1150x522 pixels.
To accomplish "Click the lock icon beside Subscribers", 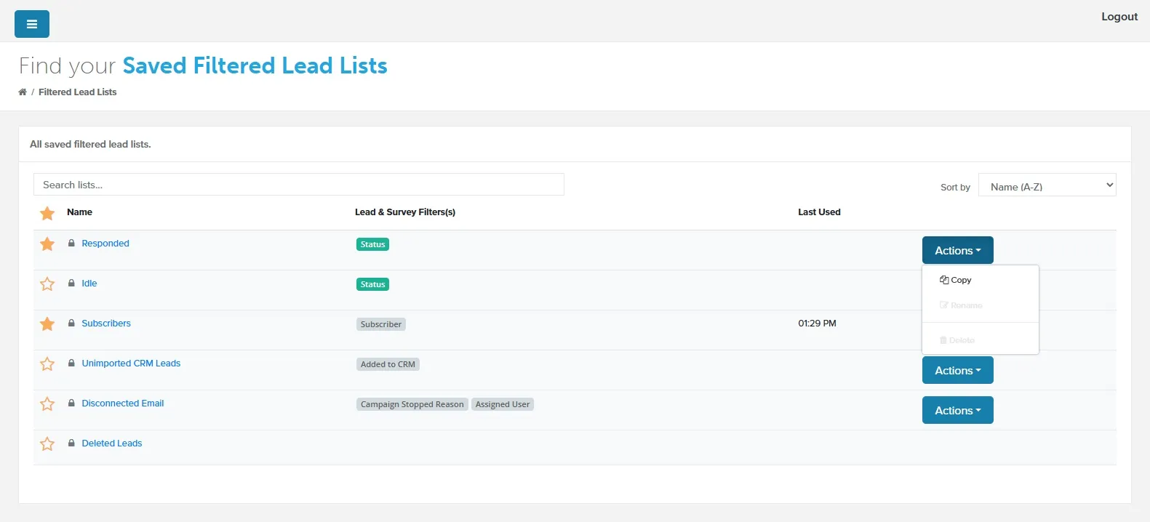I will click(71, 324).
